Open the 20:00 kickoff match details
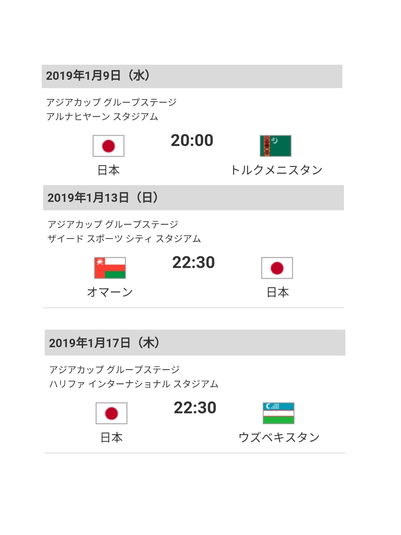 (192, 141)
